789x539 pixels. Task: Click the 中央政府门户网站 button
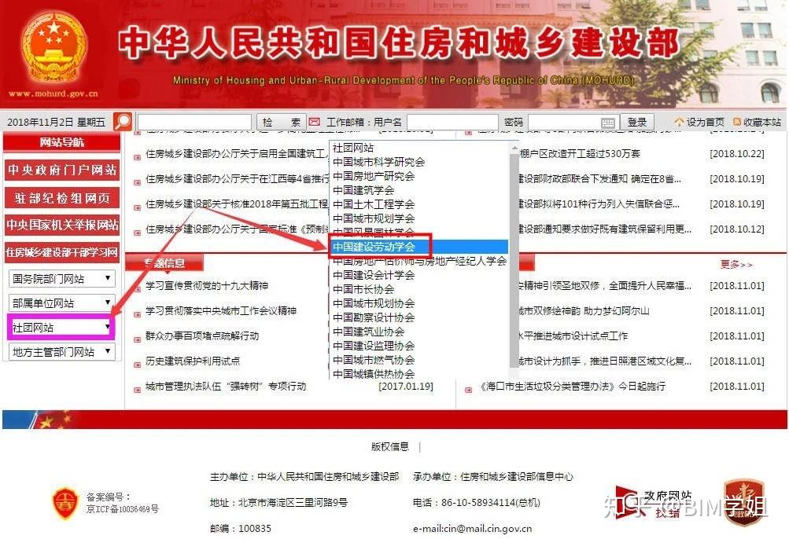[x=62, y=170]
